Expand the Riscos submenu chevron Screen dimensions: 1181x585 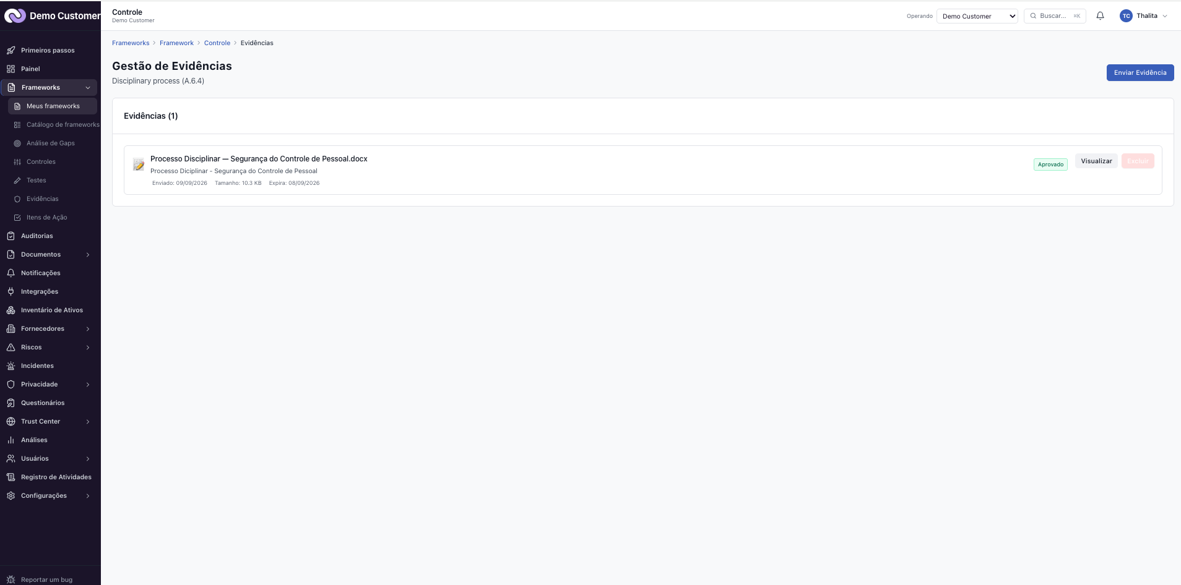pos(88,348)
